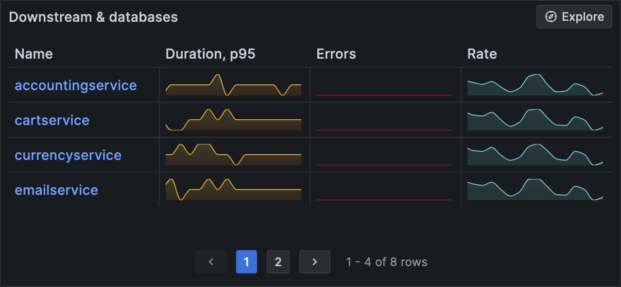Go to next page arrow

click(314, 262)
